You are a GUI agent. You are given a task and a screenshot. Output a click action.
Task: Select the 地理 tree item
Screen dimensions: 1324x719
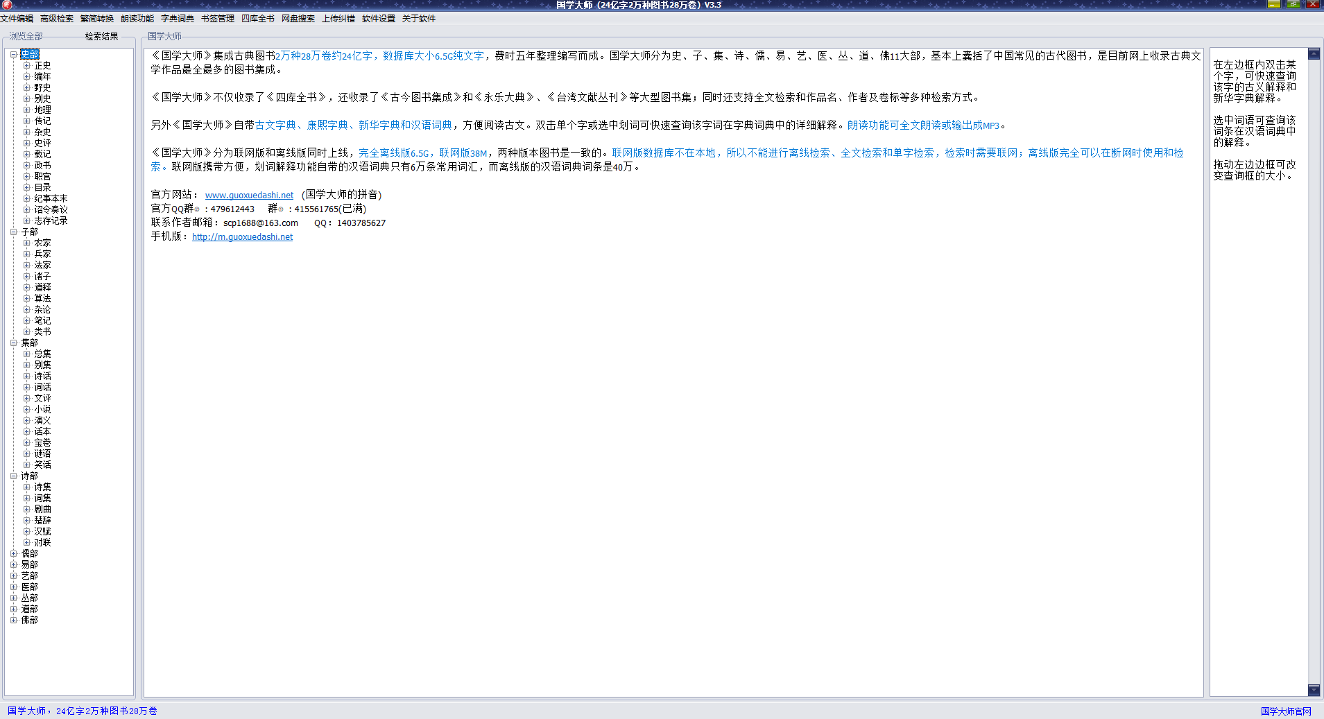click(42, 110)
